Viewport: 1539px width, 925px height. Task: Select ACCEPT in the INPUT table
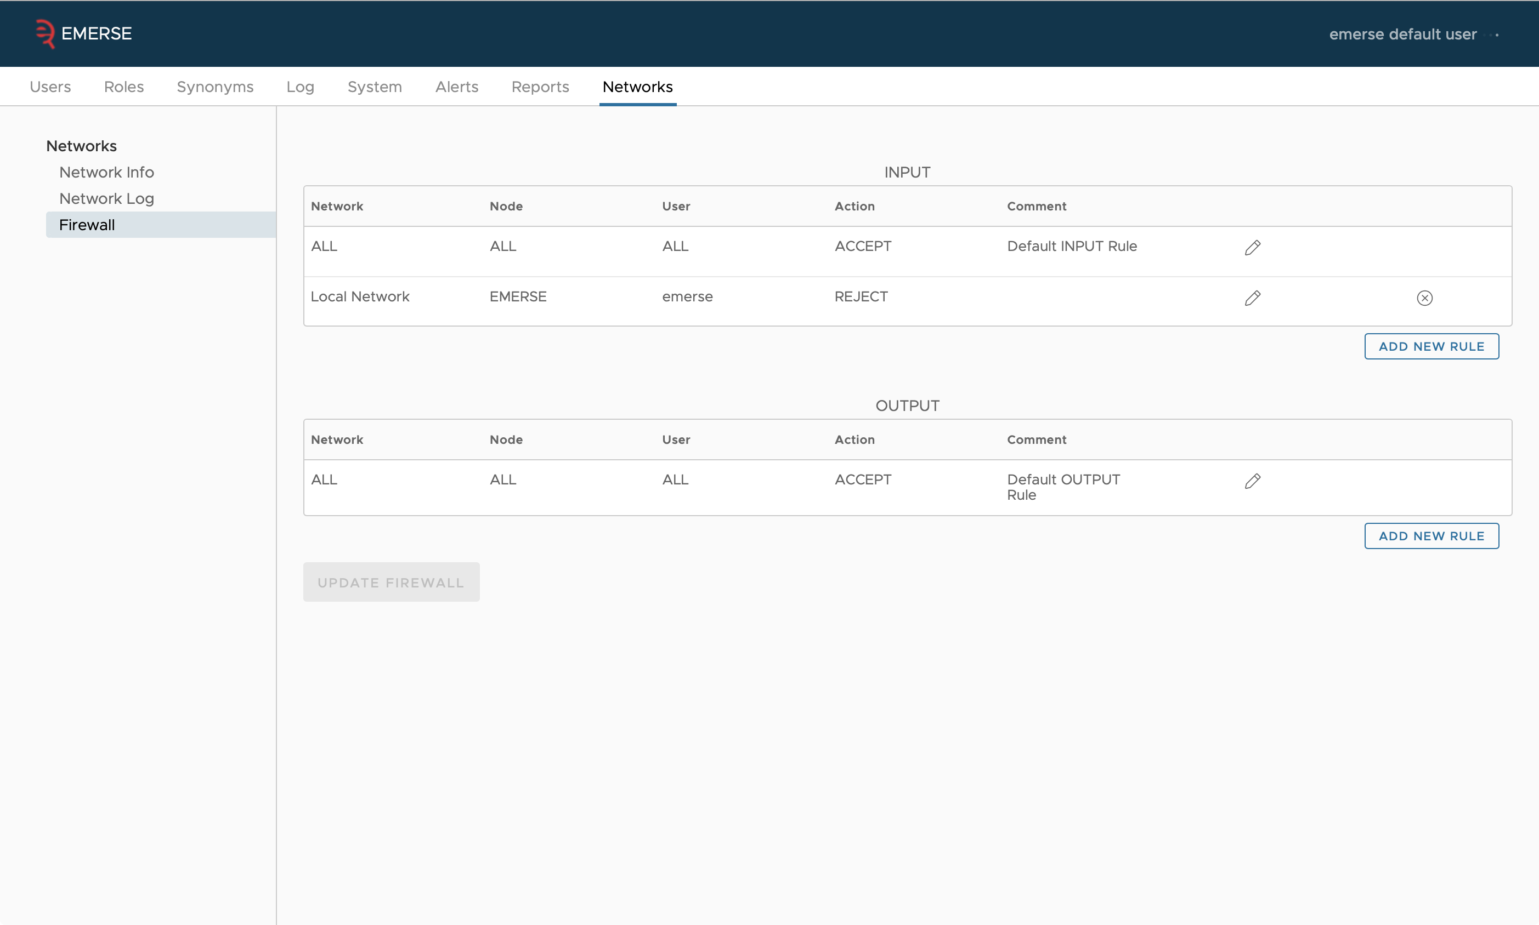point(863,246)
